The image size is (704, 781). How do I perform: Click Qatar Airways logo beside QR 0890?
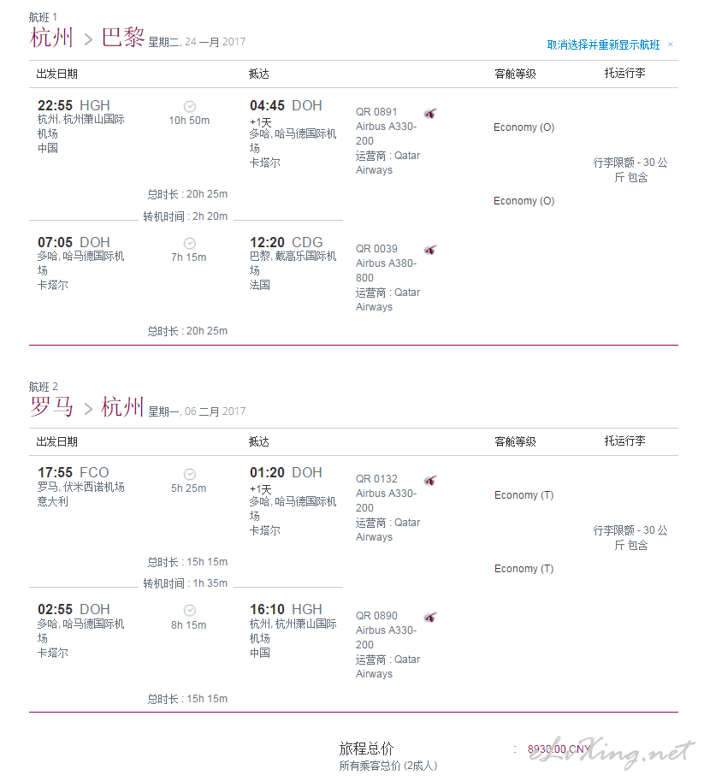[430, 617]
